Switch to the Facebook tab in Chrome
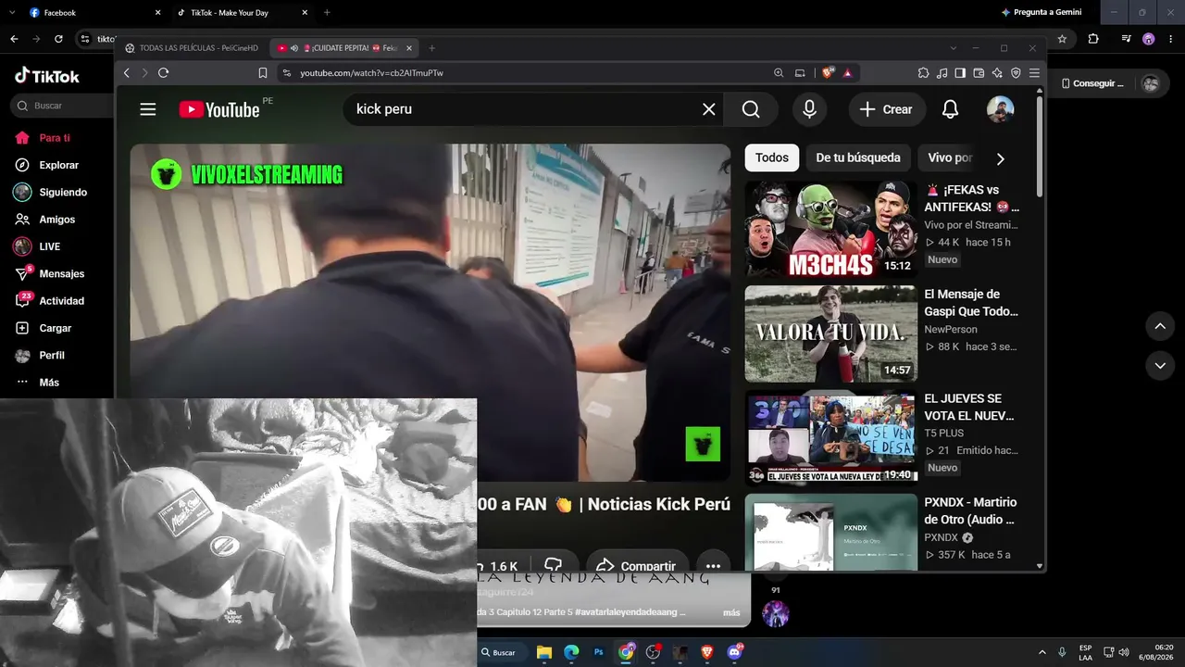Viewport: 1185px width, 667px height. (95, 13)
